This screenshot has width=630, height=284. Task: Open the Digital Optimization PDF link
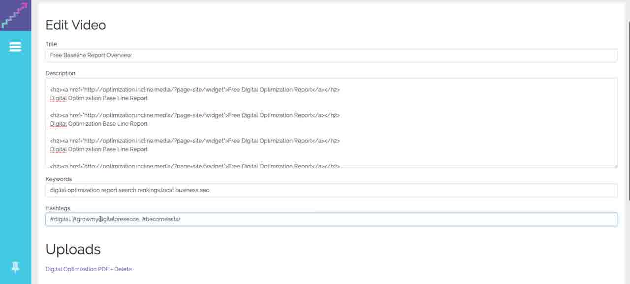[x=78, y=269]
